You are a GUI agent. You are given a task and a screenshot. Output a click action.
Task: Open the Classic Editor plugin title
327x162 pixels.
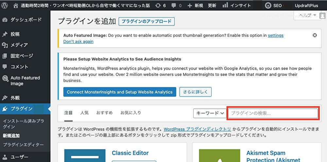(130, 153)
